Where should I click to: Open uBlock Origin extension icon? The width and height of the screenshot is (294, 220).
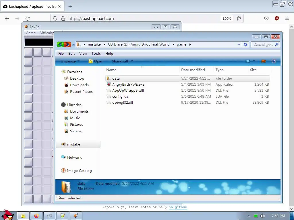pyautogui.click(x=276, y=18)
